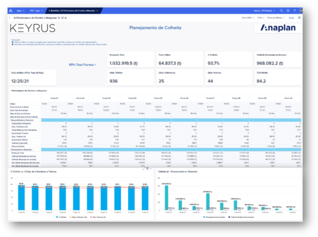Click the share icon beside page title
Screen dimensions: 318x237
(x=62, y=18)
